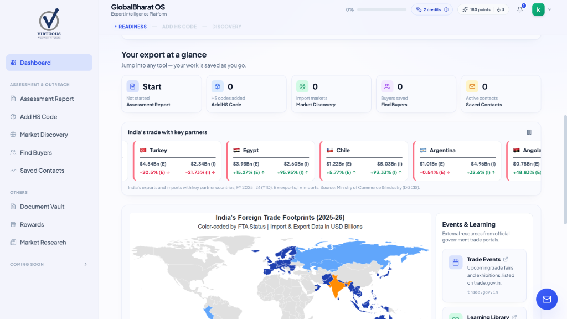Pause the trade partners ticker

tap(529, 132)
